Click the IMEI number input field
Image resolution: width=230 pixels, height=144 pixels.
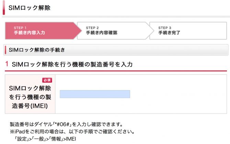pyautogui.click(x=95, y=94)
